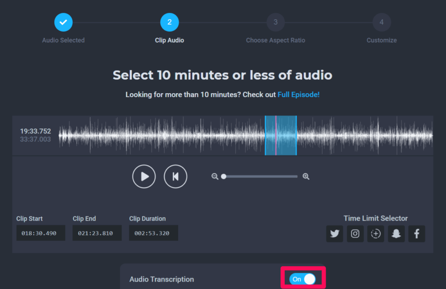The width and height of the screenshot is (446, 289).
Task: Click the Clip Start label
Action: point(29,218)
